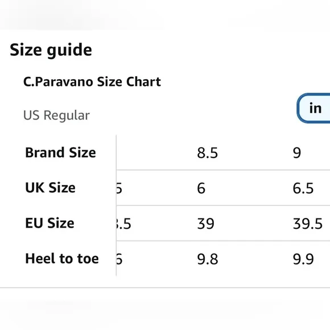Click the empty Brand Size cell left of 8.5
The width and height of the screenshot is (330, 330).
[x=155, y=152]
